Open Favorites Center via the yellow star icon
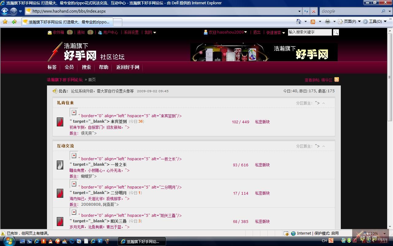This screenshot has width=393, height=246. 5,22
